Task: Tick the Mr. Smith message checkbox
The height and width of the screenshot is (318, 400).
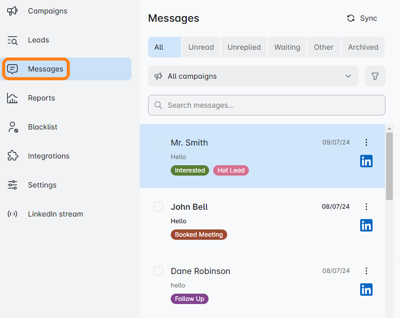Action: tap(158, 142)
